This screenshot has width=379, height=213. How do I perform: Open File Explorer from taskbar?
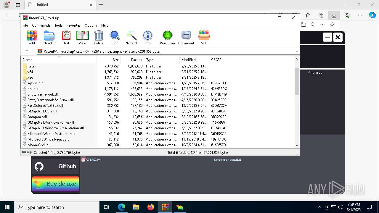(x=136, y=207)
